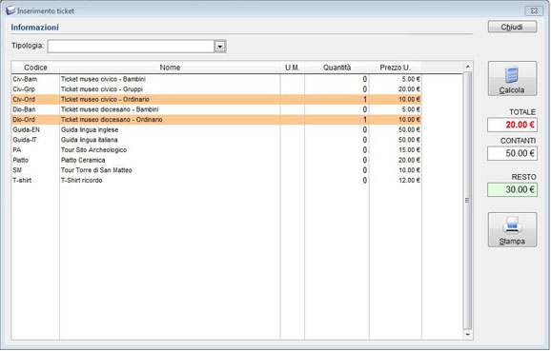Select row Piatto Ceramica

point(216,160)
